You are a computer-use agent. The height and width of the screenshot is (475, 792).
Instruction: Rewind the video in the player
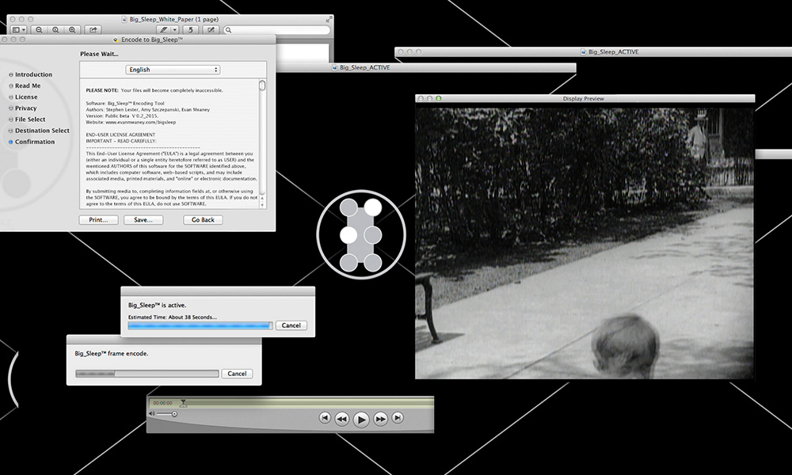click(x=342, y=419)
